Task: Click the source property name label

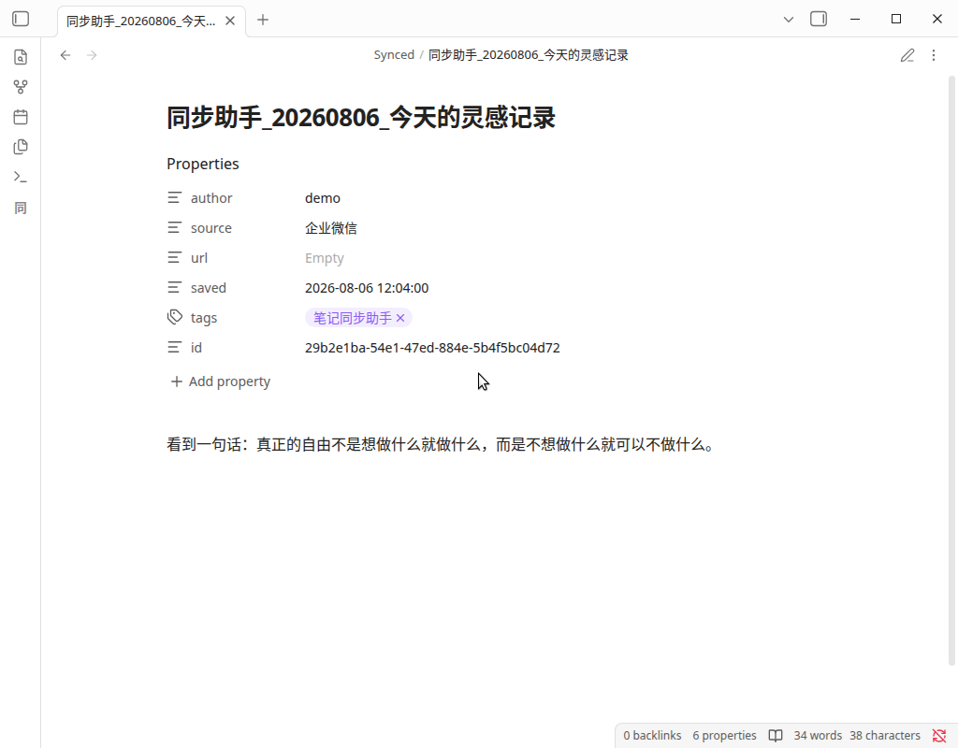Action: coord(210,228)
